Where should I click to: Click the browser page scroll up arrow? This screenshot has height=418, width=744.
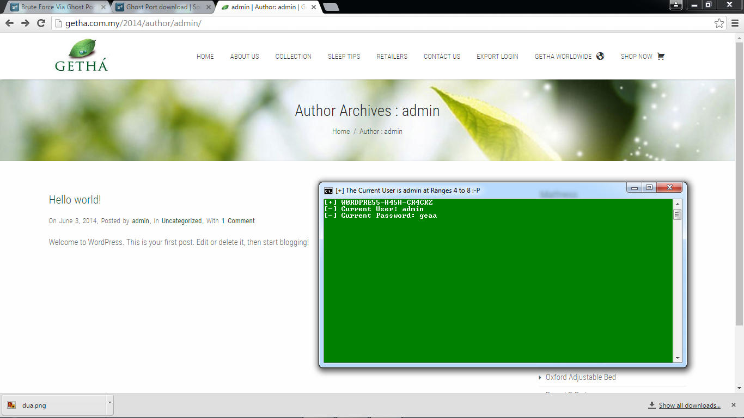tap(739, 38)
